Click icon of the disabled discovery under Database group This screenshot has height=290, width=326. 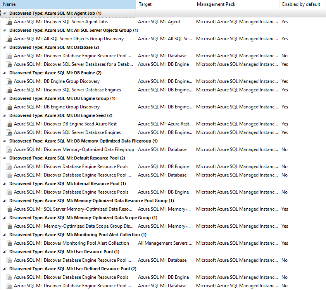point(9,56)
